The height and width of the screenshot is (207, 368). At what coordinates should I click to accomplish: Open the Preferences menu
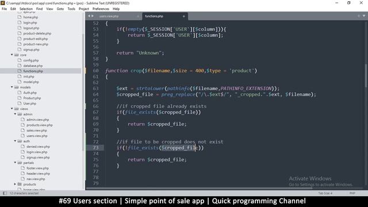101,9
